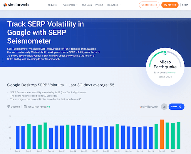Click the calendar icon beside Jan 2

click(x=25, y=107)
